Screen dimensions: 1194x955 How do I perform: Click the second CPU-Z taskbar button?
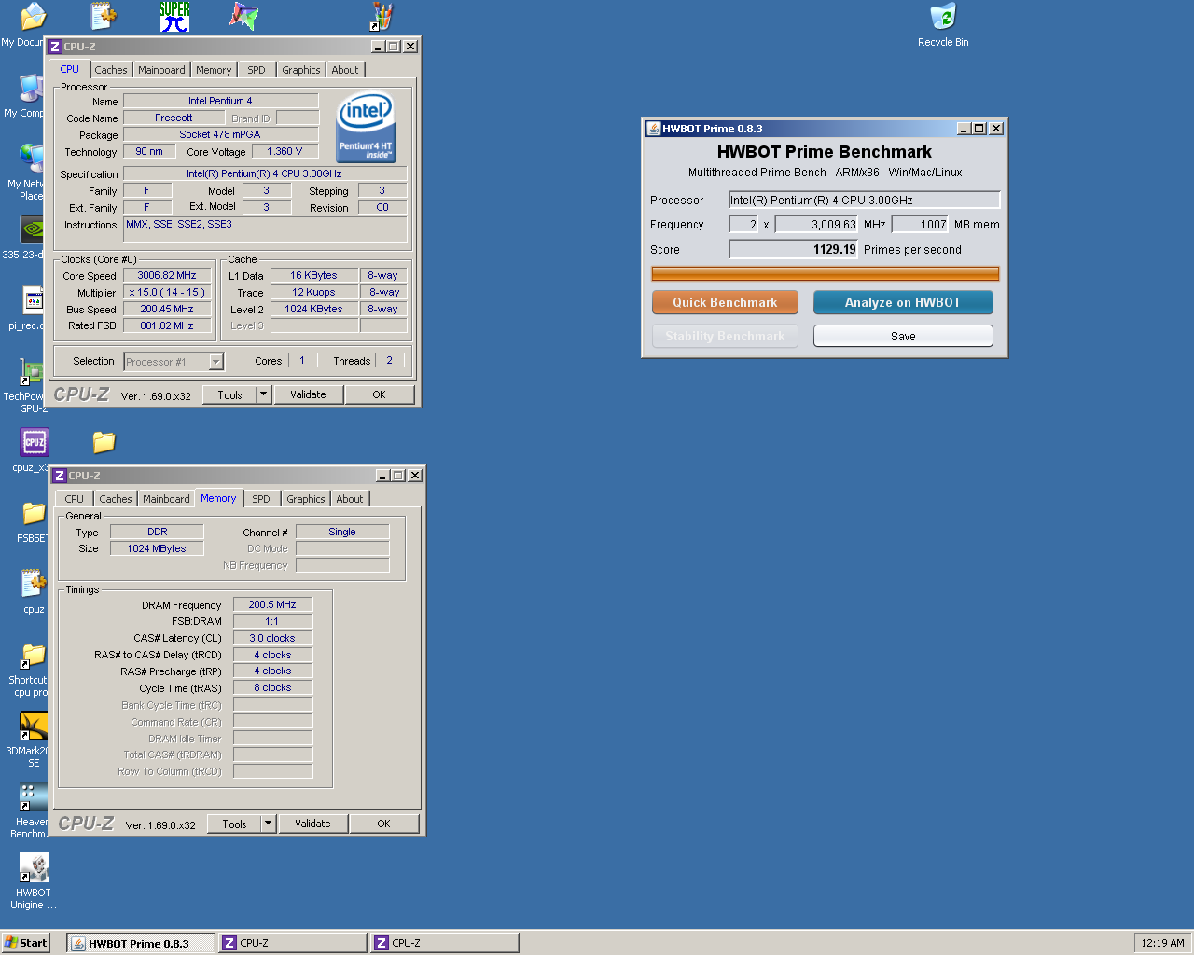click(445, 943)
